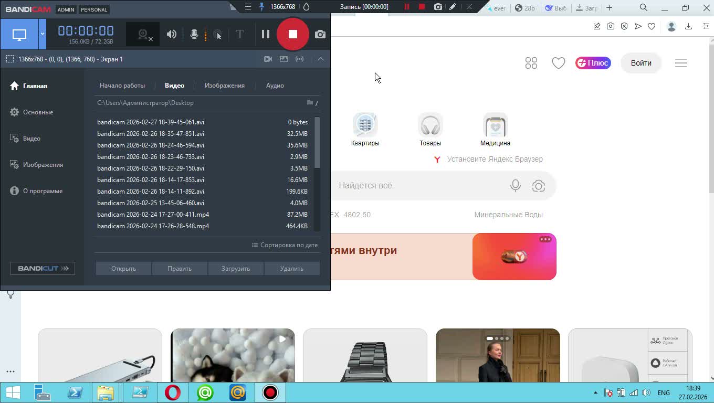
Task: Switch to the Изображения tab
Action: click(x=224, y=86)
